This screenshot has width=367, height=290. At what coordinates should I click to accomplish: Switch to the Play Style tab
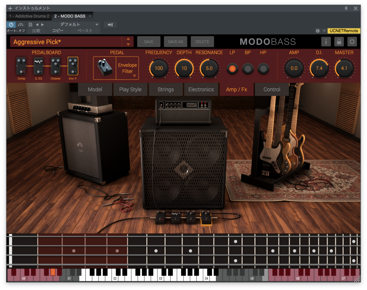(130, 89)
